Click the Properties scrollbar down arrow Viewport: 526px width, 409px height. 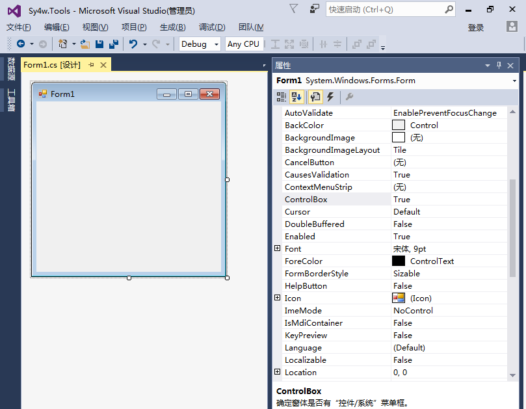[x=512, y=375]
